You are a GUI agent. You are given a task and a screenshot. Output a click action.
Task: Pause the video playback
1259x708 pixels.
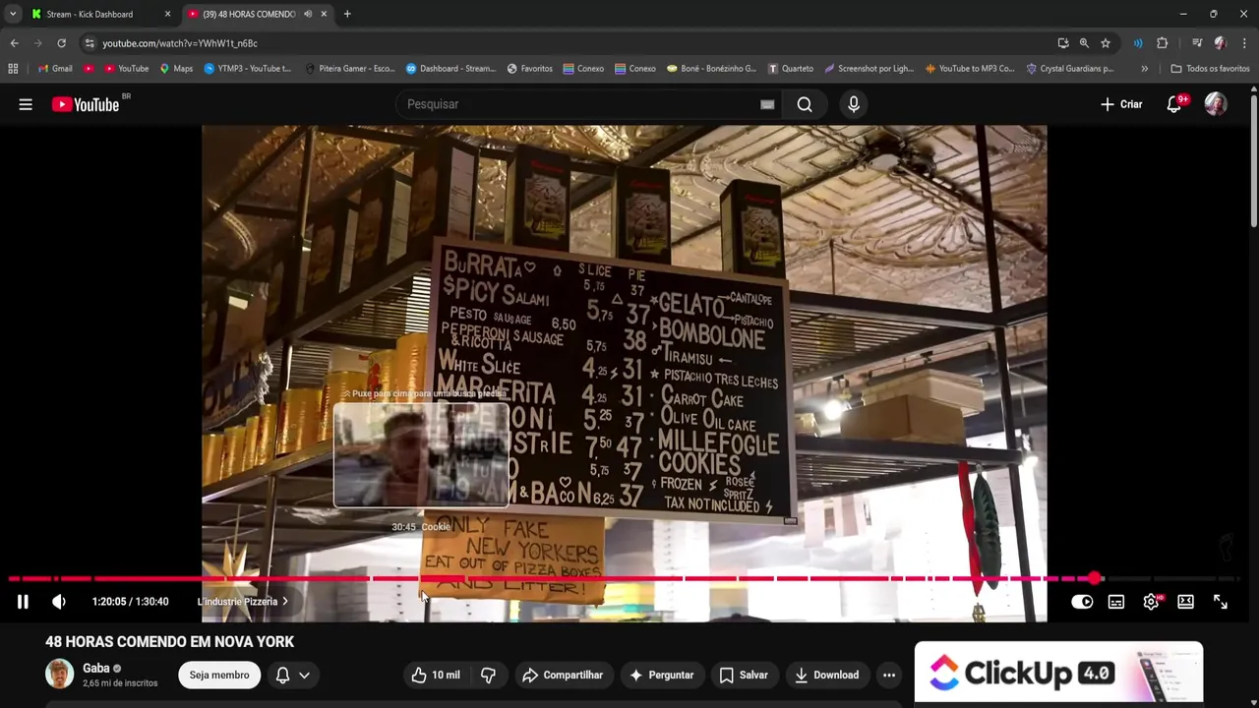coord(23,602)
